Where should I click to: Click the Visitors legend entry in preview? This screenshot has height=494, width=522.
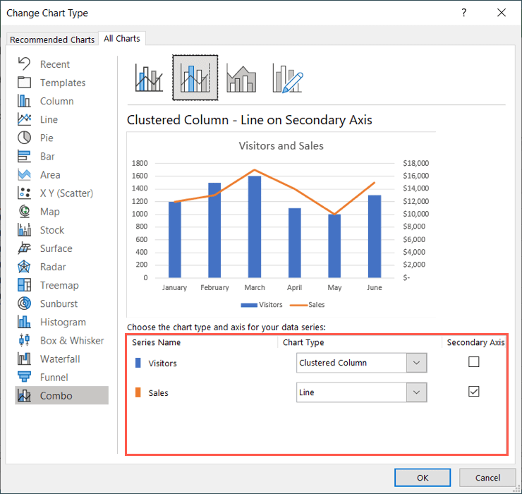tap(261, 305)
